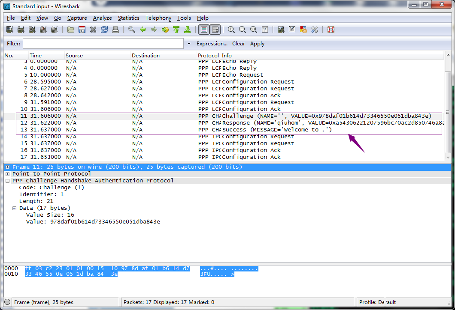Reload the current capture file
455x310 pixels.
104,30
